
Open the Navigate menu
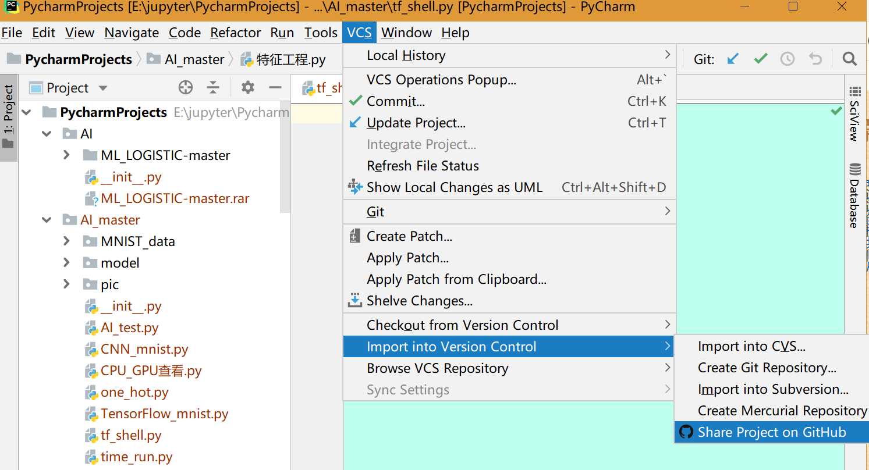click(132, 33)
